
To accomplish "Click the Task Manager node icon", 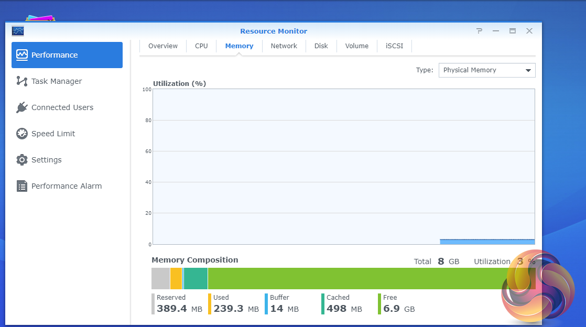I will (x=22, y=81).
